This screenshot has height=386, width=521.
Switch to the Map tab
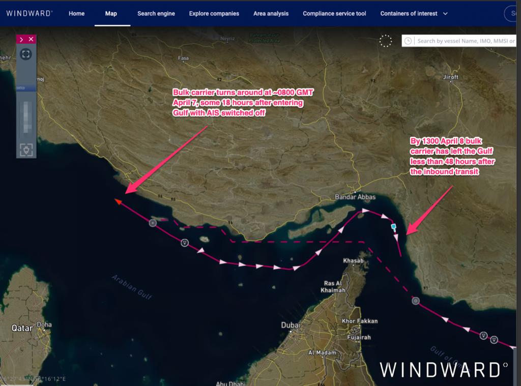coord(111,14)
